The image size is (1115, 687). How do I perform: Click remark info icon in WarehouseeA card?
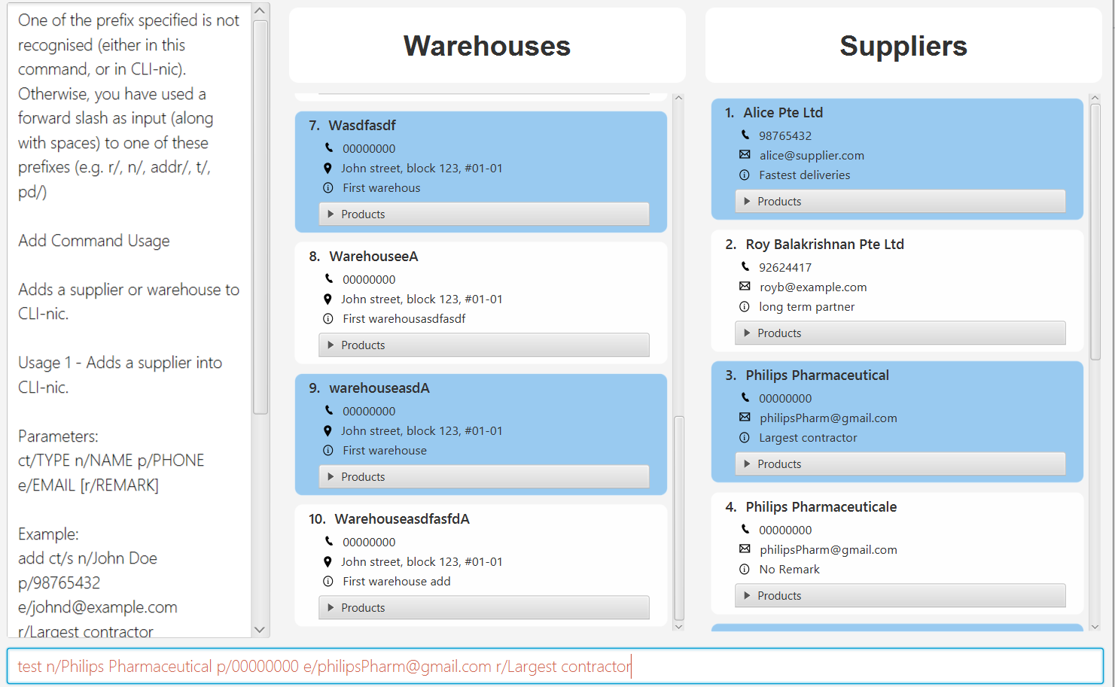point(328,318)
